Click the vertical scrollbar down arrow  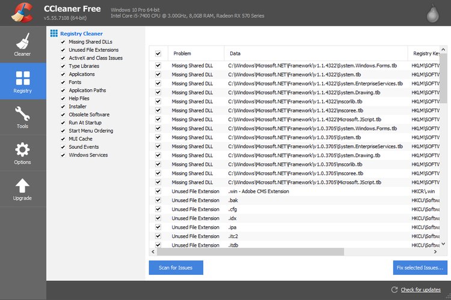(444, 244)
